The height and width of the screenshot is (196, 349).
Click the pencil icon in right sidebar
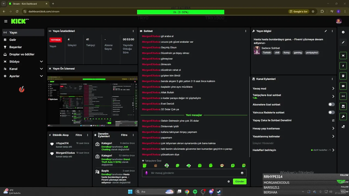pyautogui.click(x=343, y=42)
